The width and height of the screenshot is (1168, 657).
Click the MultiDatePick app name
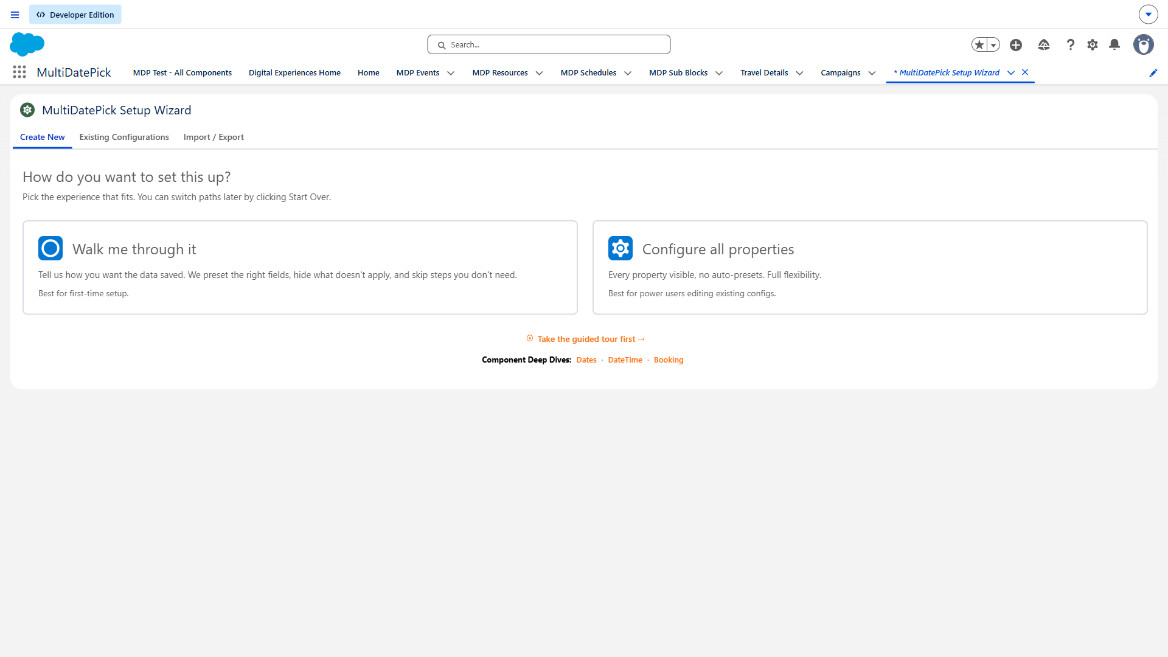click(x=74, y=72)
